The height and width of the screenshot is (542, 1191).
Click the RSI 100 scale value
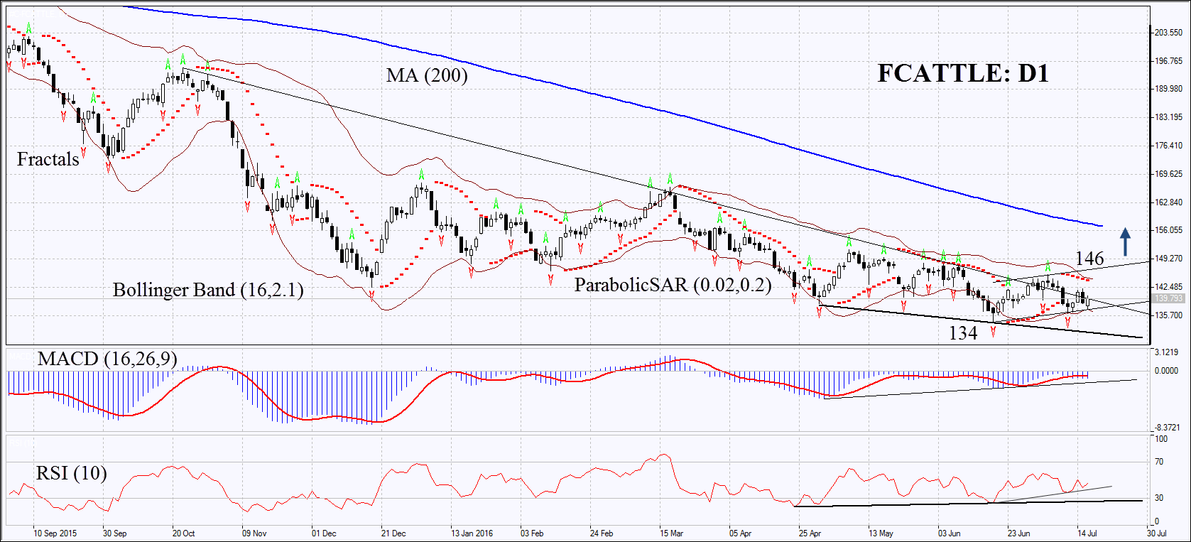[1161, 439]
